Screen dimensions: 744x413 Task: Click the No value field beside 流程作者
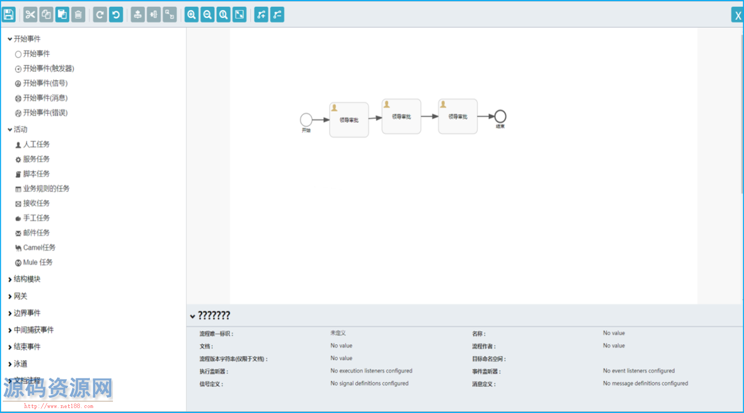click(x=614, y=346)
